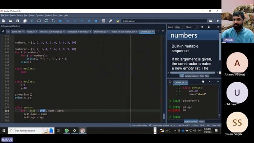The height and width of the screenshot is (143, 254).
Task: Run cell and advance icon
Action: point(46,21)
